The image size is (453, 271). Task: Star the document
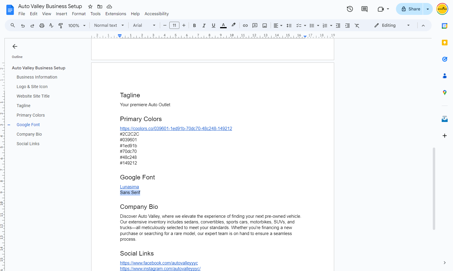90,7
